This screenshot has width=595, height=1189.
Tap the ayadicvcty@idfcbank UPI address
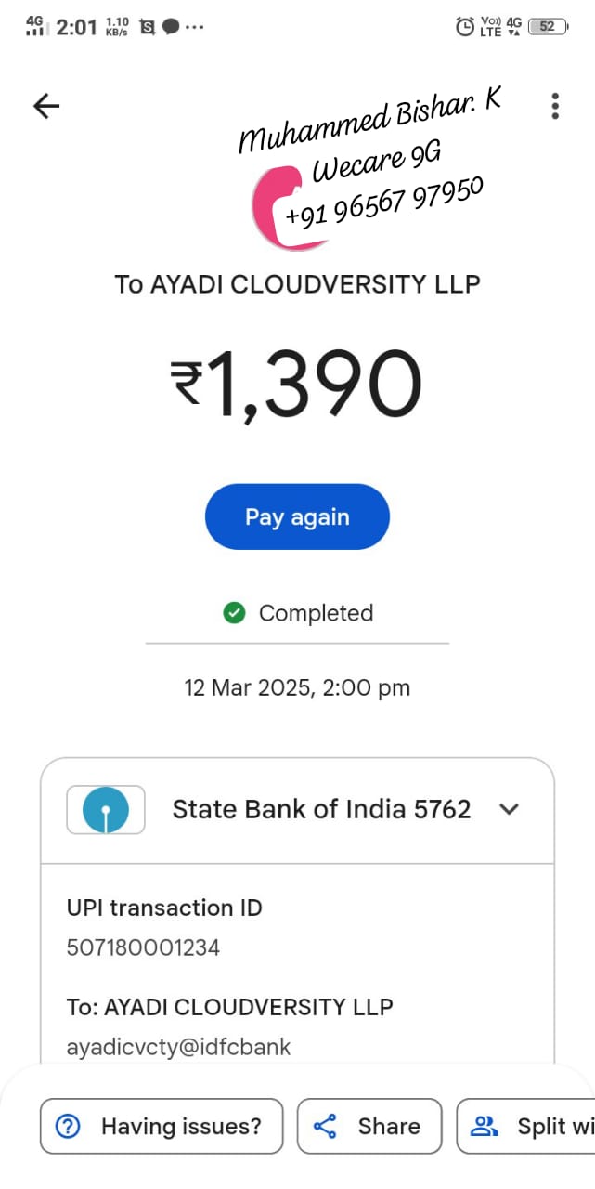[178, 1047]
